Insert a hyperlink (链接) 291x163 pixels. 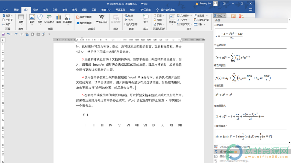point(129,16)
